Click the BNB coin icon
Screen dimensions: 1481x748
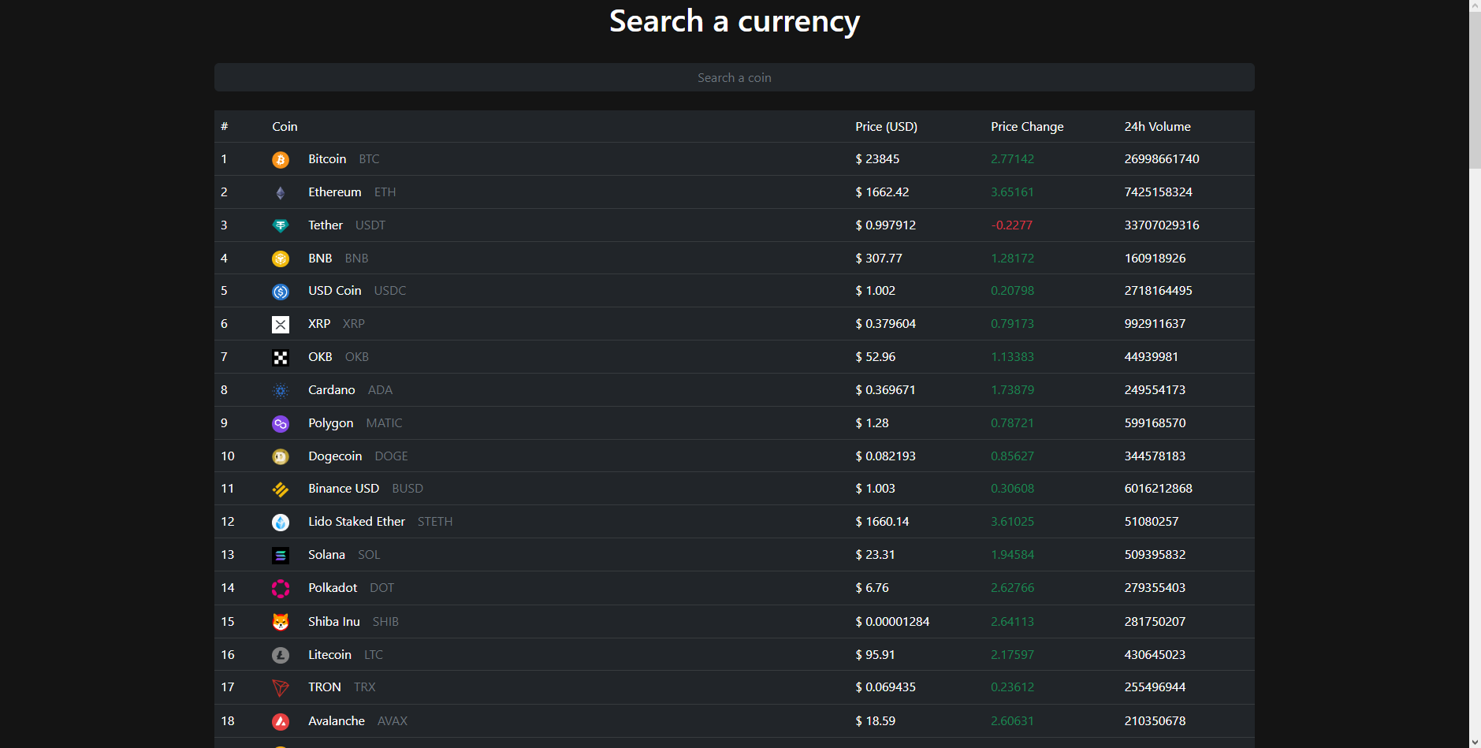281,259
